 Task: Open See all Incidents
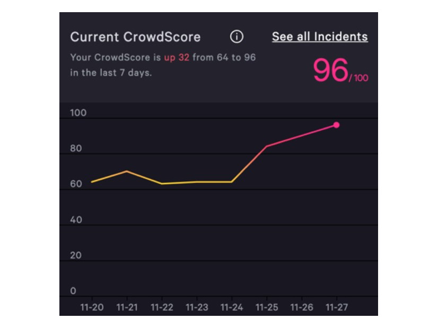tap(319, 37)
